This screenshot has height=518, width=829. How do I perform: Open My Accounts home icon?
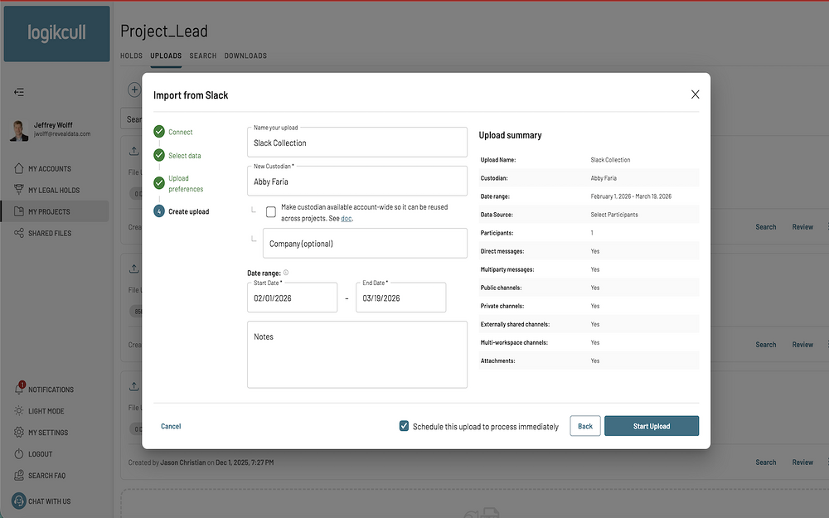tap(19, 168)
